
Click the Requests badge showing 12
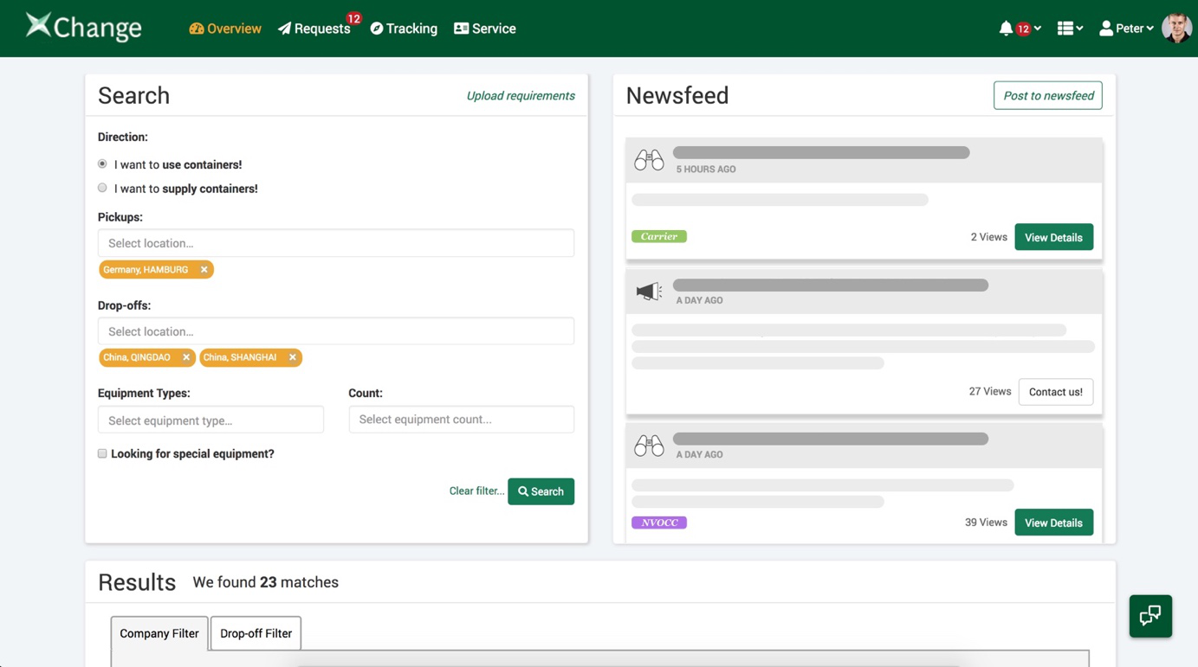pyautogui.click(x=353, y=18)
